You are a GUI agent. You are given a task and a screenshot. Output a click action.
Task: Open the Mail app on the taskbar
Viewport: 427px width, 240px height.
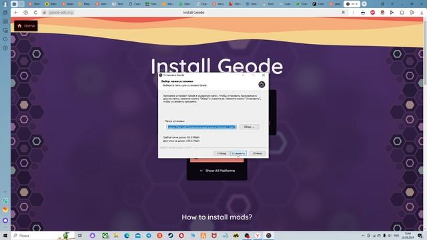pyautogui.click(x=138, y=235)
